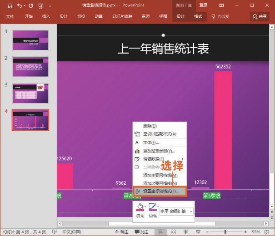275x236 pixels.
Task: Switch to the 切换 ribbon tab
Action: tap(81, 16)
